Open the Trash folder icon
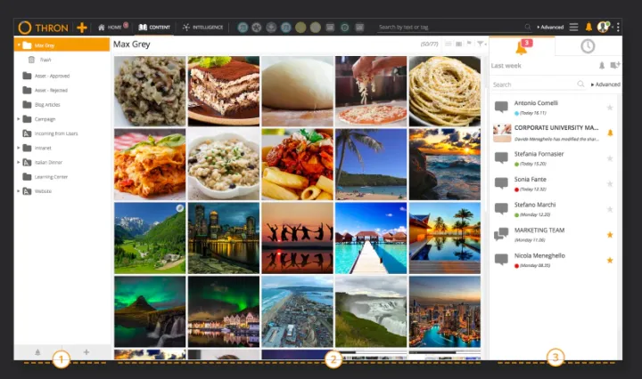This screenshot has height=379, width=642. click(x=32, y=60)
